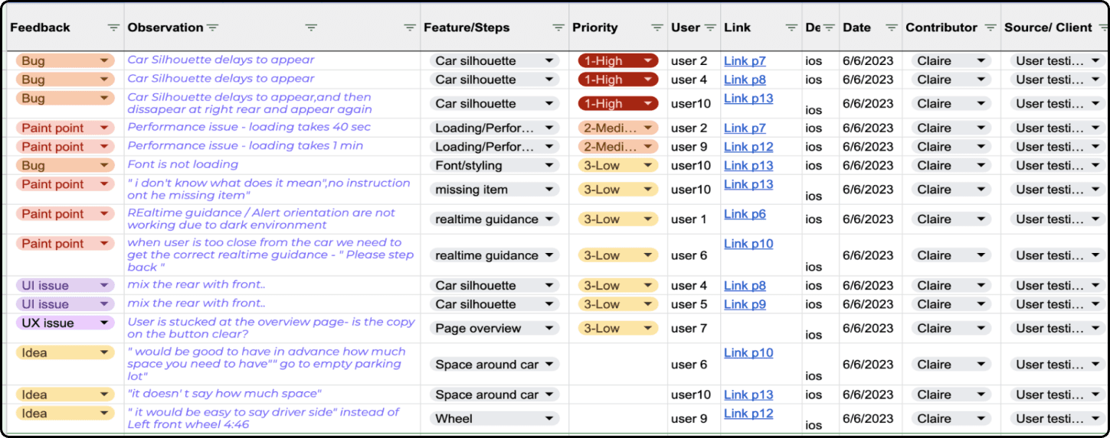
Task: Open the Feature/Steps column filter icon
Action: point(558,28)
